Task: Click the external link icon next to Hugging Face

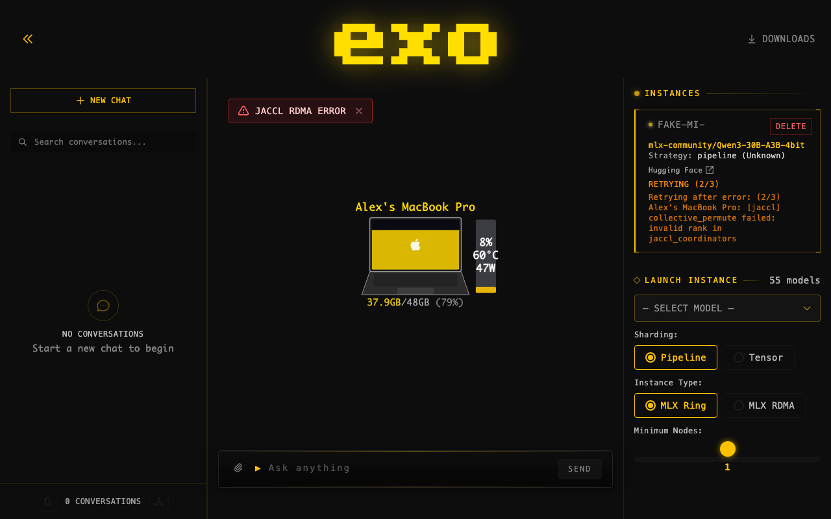Action: point(710,170)
